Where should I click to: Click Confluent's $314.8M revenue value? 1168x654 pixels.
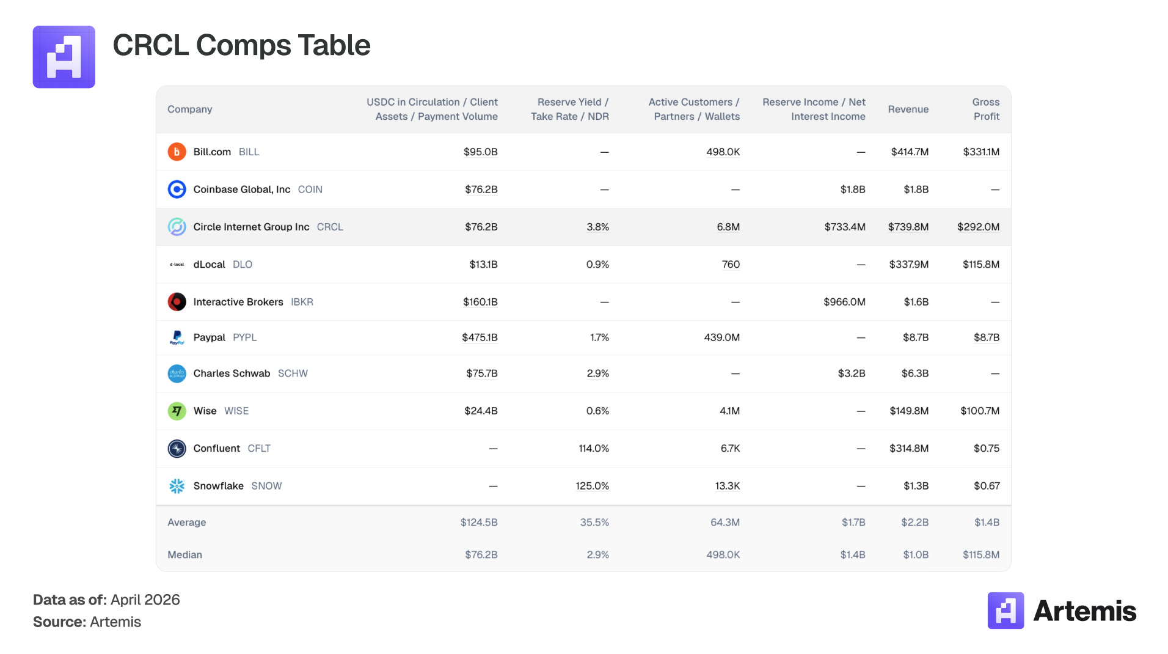point(909,449)
